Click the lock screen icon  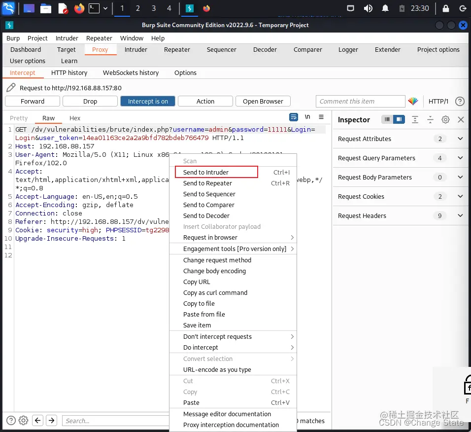point(446,8)
